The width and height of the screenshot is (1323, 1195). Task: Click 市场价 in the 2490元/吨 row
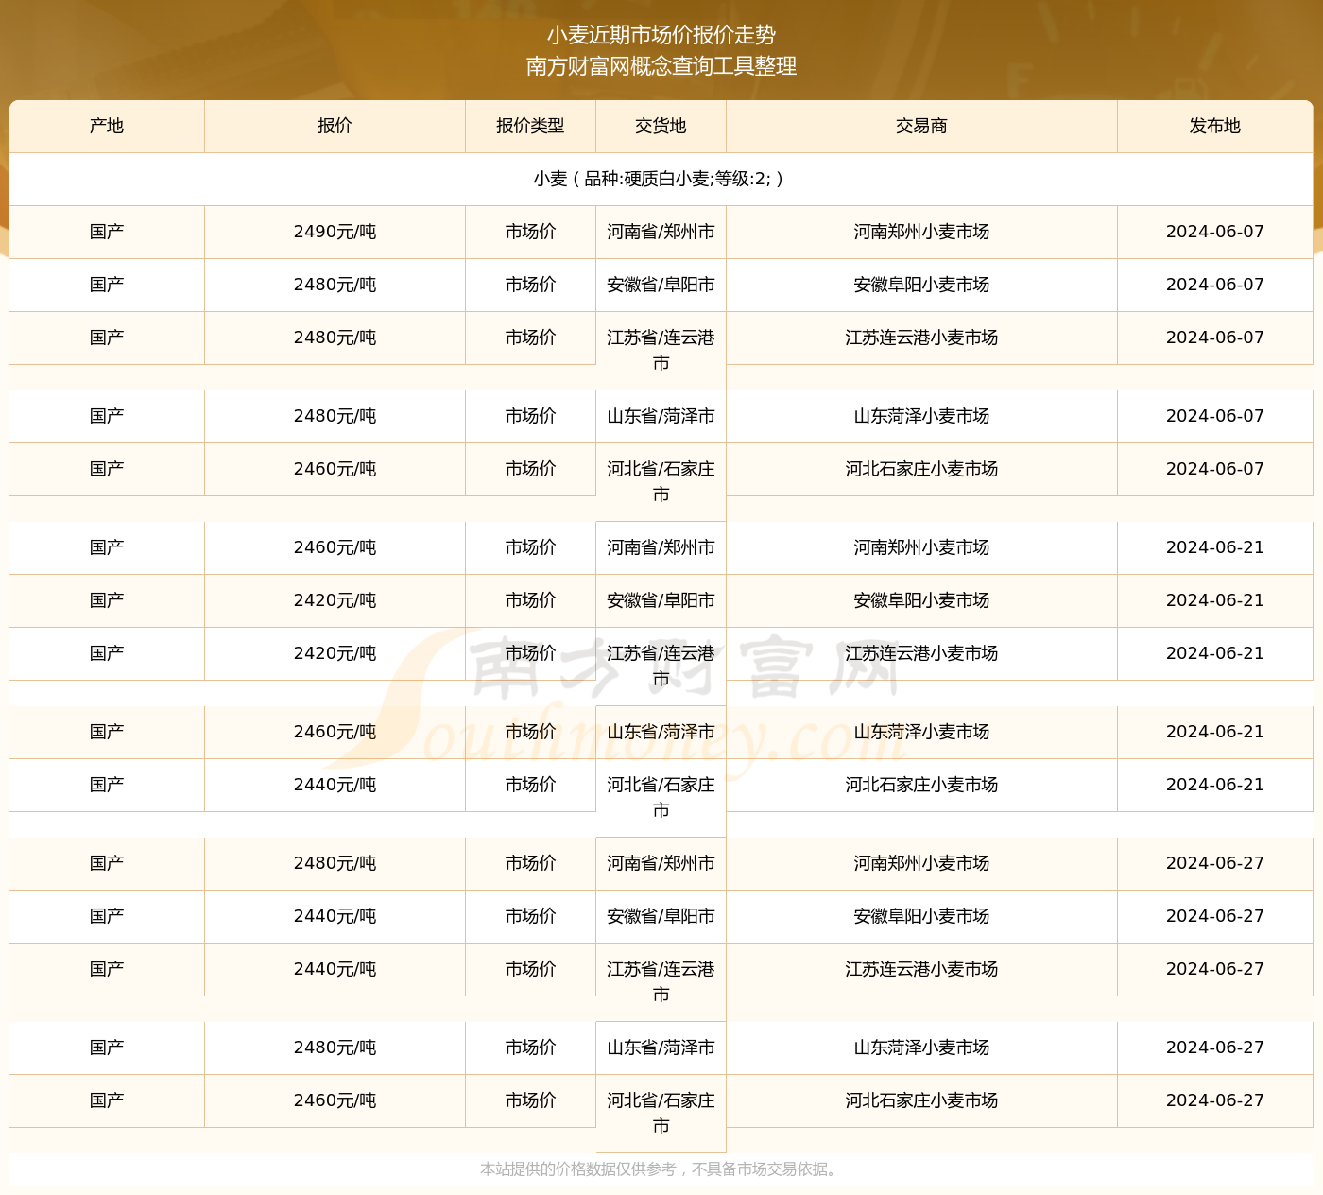point(530,232)
